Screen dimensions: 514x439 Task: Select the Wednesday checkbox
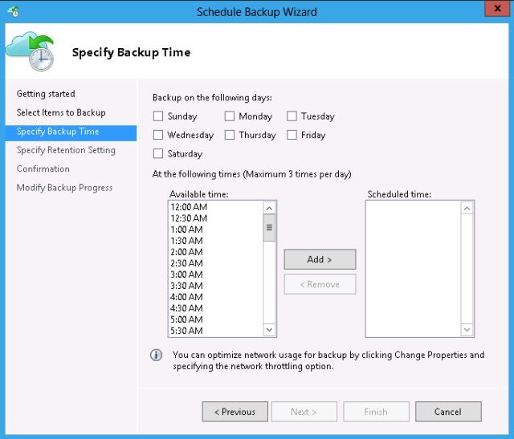click(158, 135)
